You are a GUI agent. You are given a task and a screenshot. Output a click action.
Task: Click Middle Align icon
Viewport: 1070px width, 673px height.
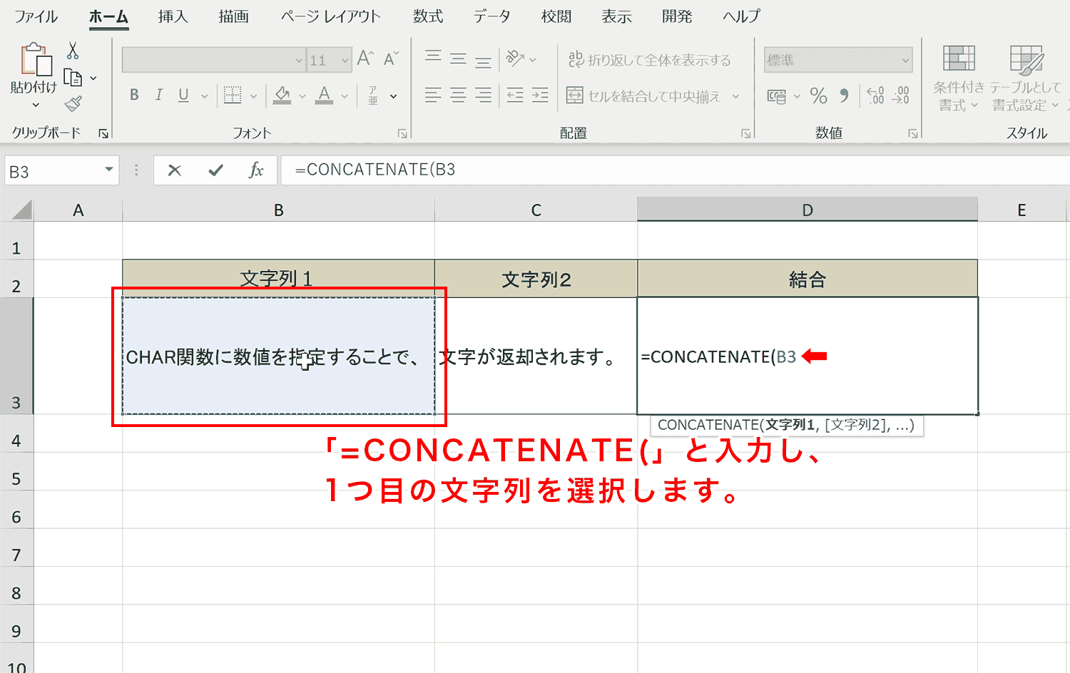point(459,59)
